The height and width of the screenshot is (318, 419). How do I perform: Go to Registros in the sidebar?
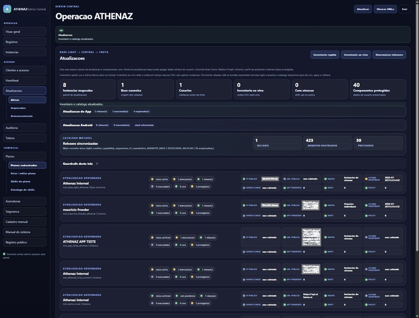(24, 42)
